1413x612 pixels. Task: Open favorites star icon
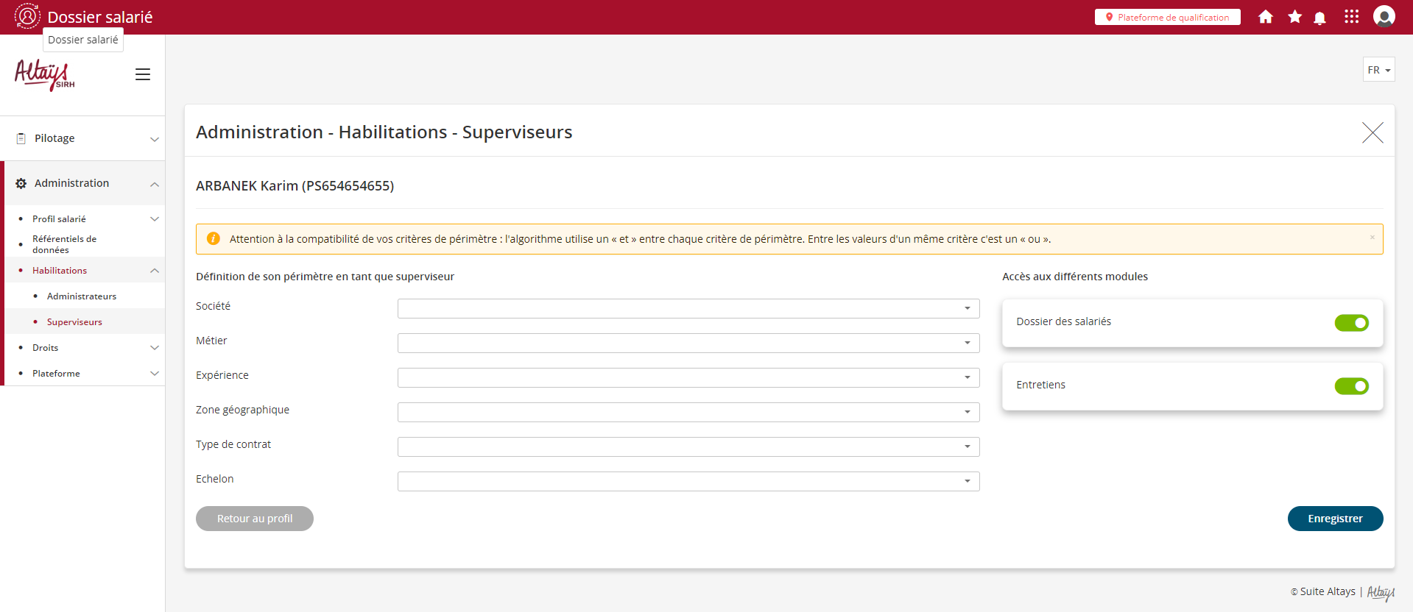pyautogui.click(x=1294, y=17)
